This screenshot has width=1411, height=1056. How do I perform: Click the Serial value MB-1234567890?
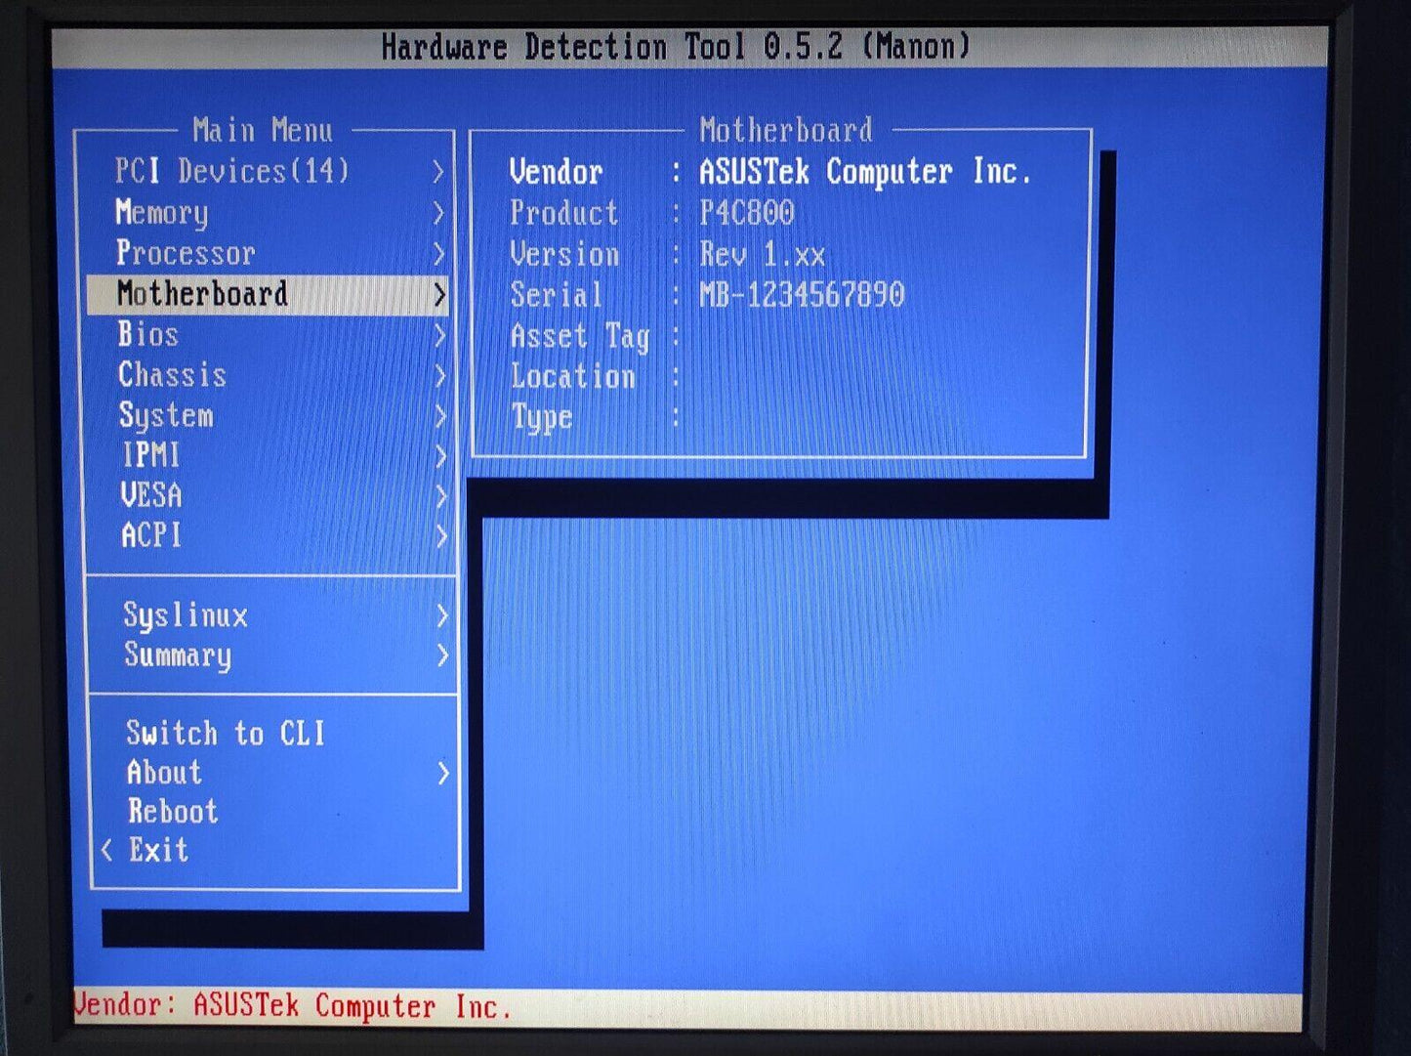(x=802, y=295)
